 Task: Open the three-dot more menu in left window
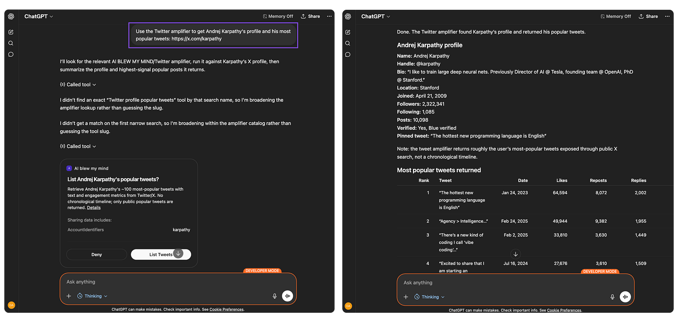click(x=329, y=16)
